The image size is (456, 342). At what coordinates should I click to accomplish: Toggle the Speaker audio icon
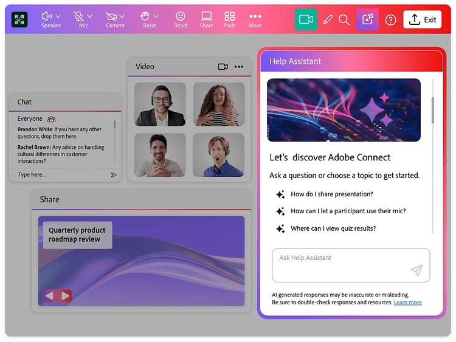point(46,16)
